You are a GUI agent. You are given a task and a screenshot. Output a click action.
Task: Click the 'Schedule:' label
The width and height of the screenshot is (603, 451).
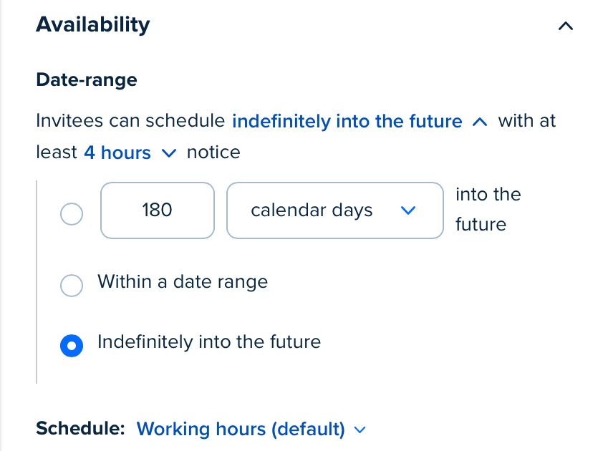pyautogui.click(x=80, y=428)
